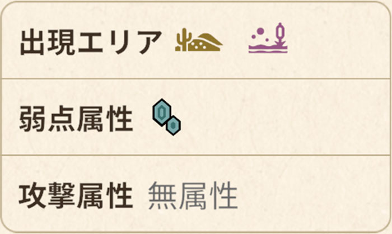Click the dots in the purple area icon

(x=259, y=34)
